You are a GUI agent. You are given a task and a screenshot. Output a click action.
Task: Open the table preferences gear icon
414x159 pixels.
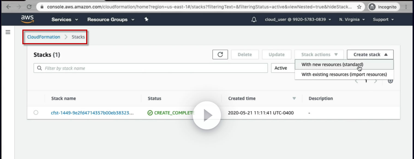coord(390,81)
